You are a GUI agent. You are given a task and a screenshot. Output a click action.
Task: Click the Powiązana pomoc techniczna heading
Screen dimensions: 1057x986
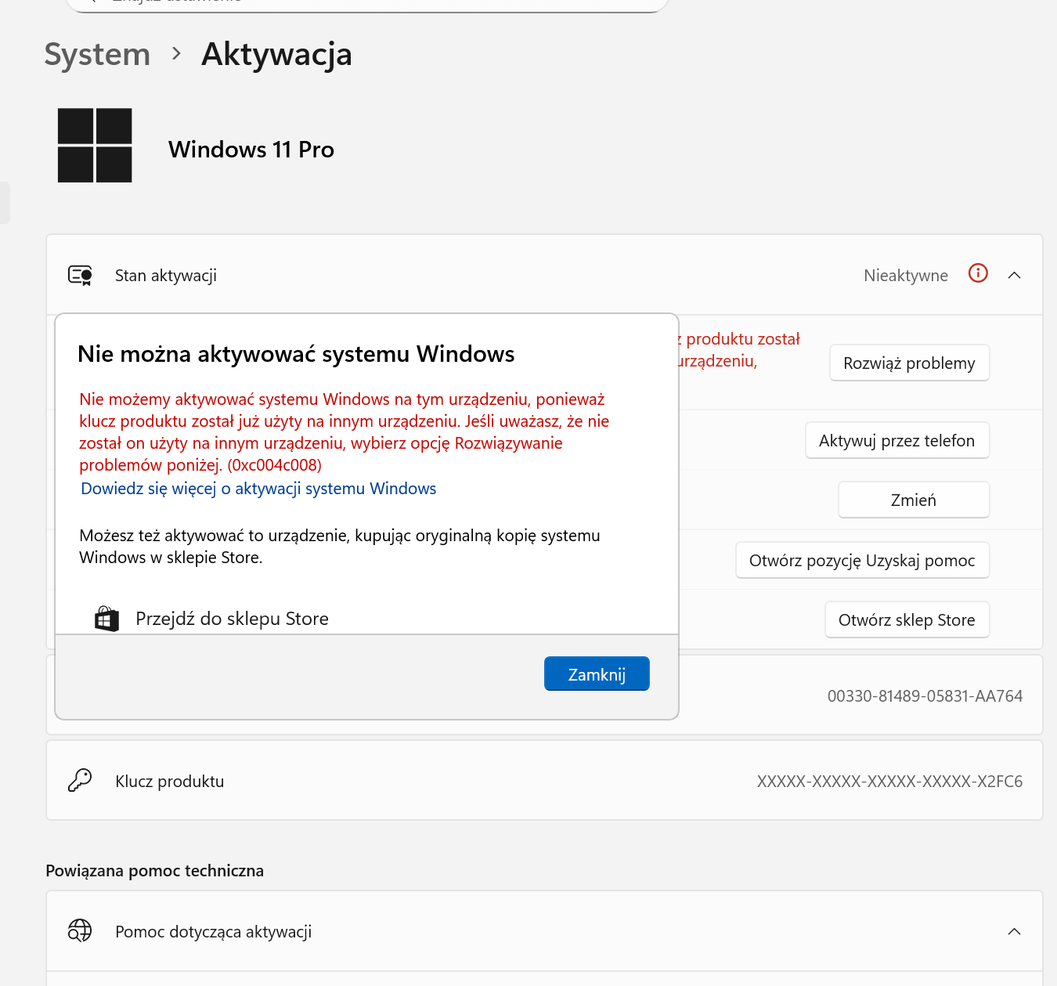click(155, 871)
